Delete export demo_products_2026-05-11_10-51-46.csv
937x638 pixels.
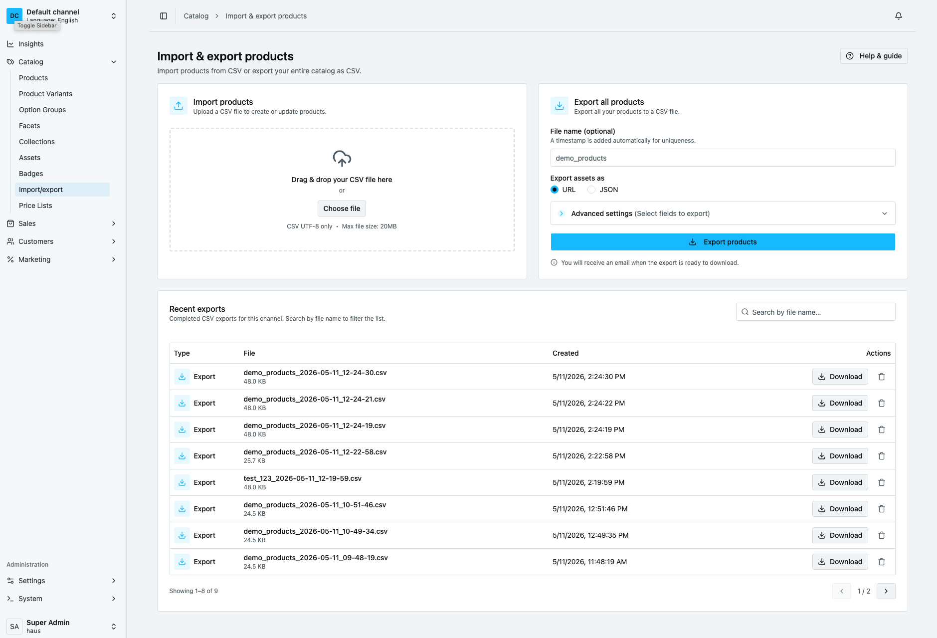click(882, 509)
